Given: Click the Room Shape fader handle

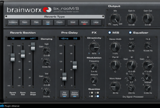Looking at the screenshot, I should pyautogui.click(x=33, y=47).
